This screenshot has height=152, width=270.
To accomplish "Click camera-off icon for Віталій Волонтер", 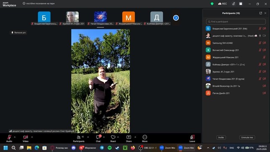I will (x=264, y=86).
